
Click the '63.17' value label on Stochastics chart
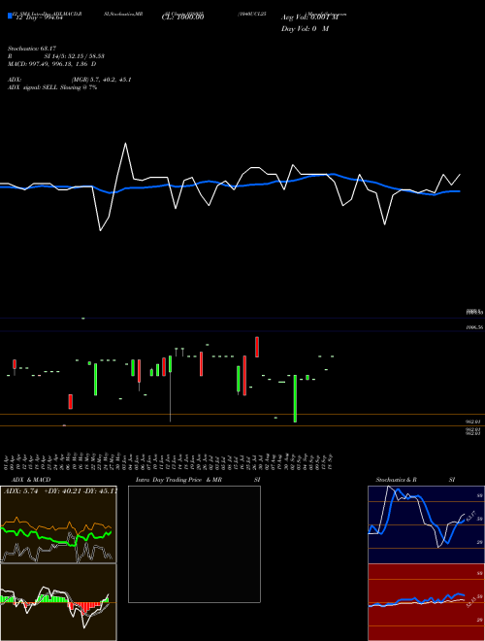pos(469,517)
